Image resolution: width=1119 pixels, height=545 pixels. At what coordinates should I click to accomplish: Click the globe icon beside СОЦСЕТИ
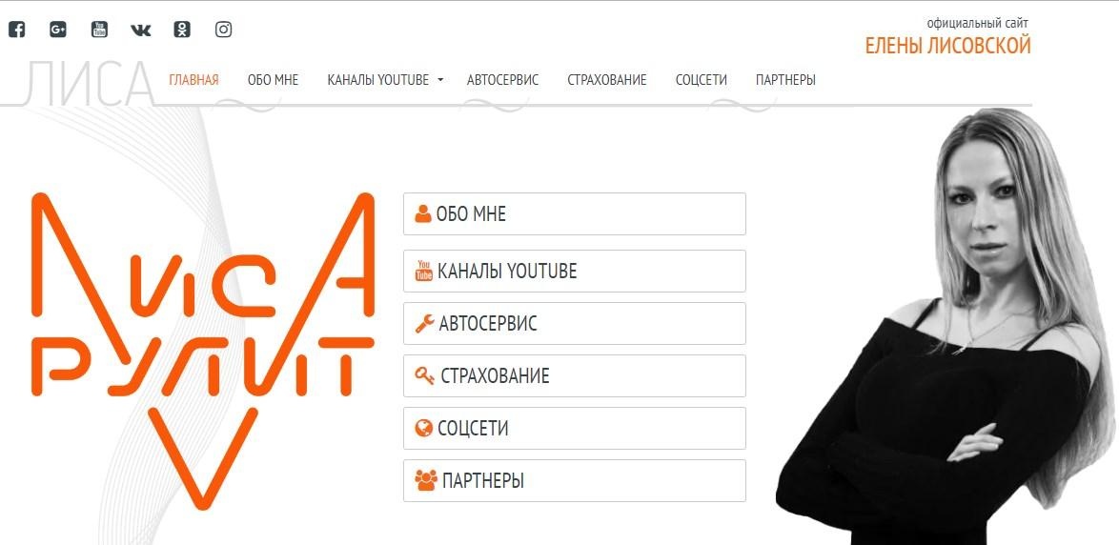pyautogui.click(x=424, y=428)
